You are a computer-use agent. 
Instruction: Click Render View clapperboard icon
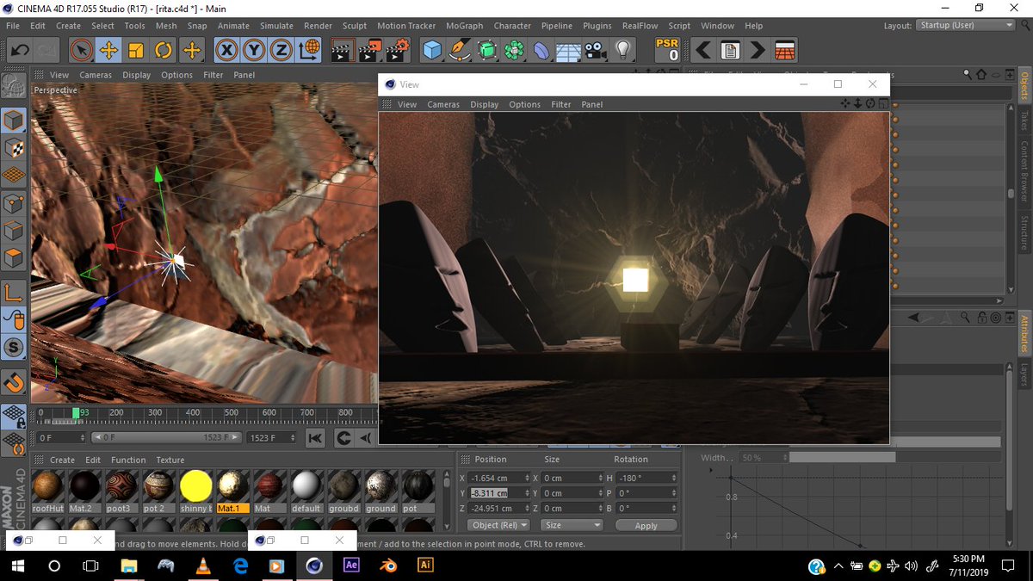click(343, 50)
